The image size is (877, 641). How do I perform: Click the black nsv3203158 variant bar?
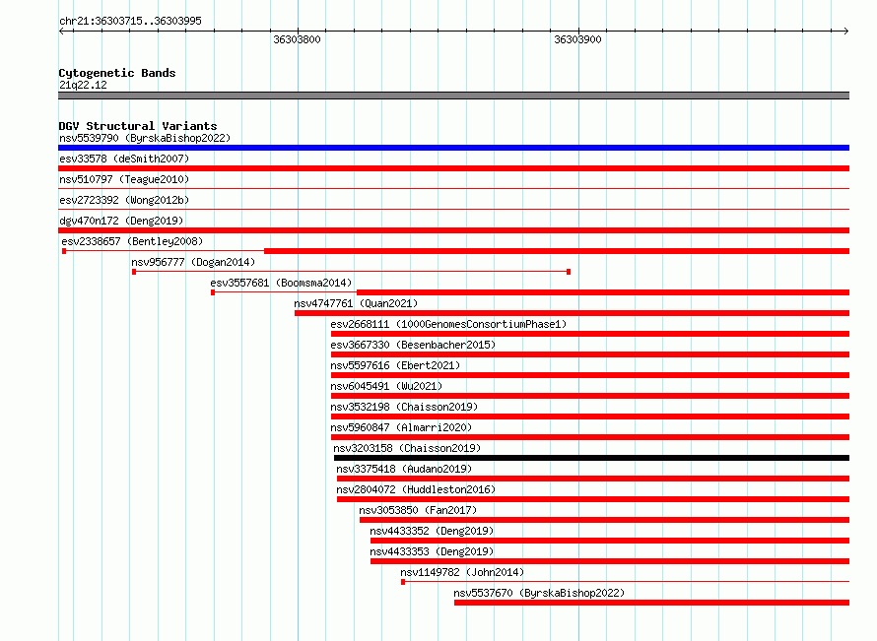point(592,458)
